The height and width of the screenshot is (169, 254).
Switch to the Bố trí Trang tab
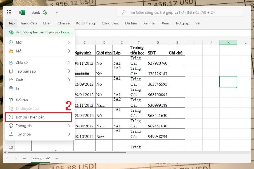tap(85, 23)
